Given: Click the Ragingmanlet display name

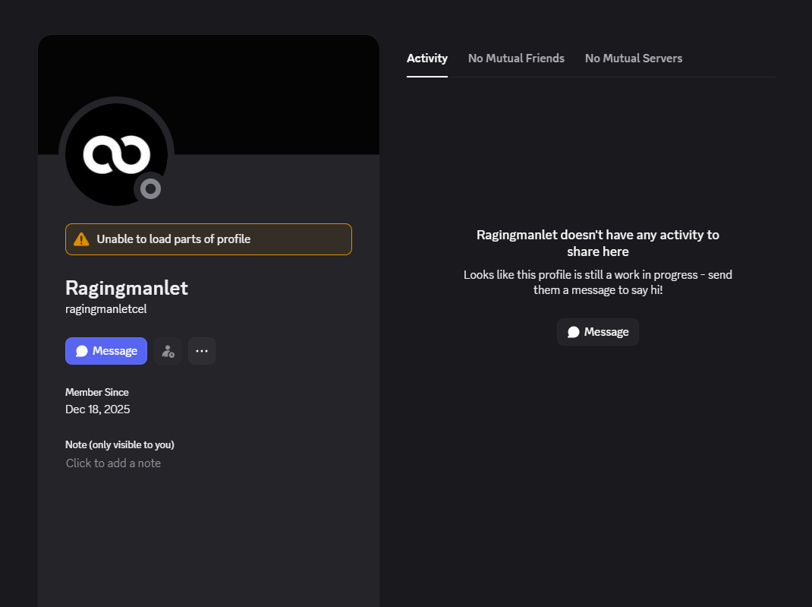Looking at the screenshot, I should coord(127,288).
